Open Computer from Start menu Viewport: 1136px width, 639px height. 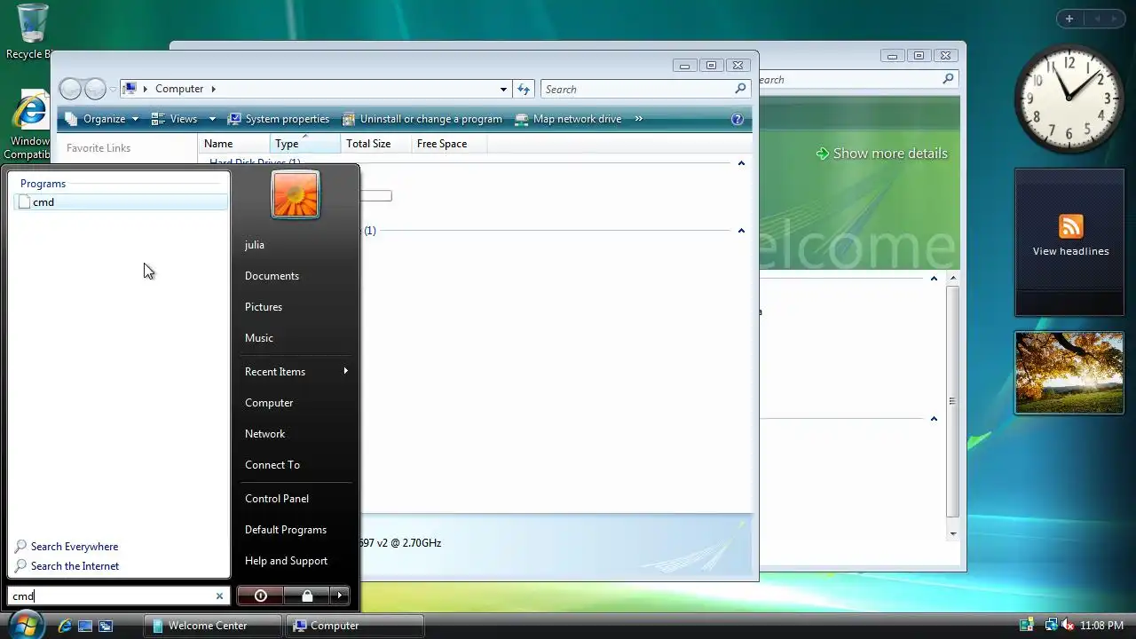tap(269, 403)
